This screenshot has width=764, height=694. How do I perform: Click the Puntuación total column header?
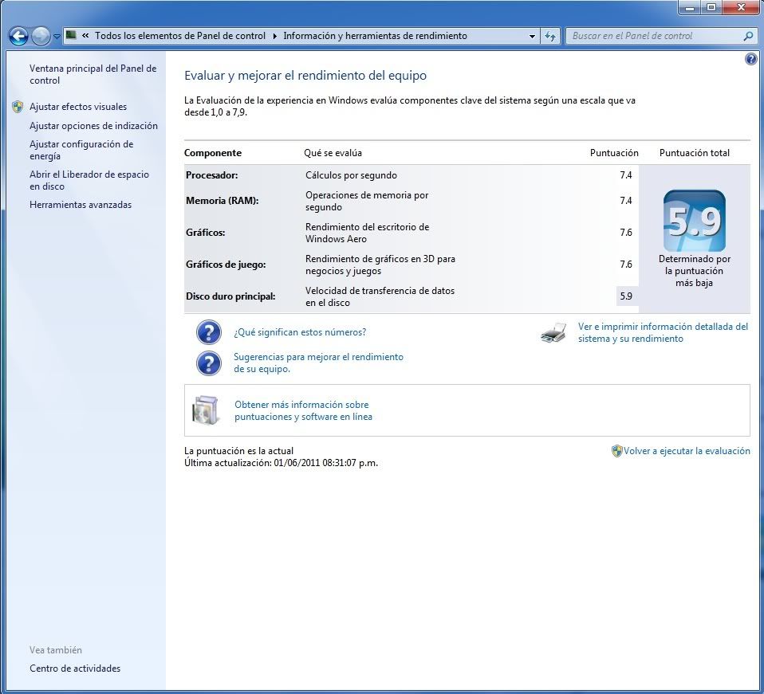695,153
